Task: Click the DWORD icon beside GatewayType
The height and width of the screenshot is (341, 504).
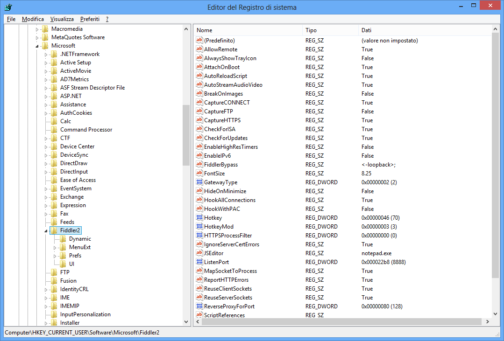Action: pyautogui.click(x=199, y=182)
